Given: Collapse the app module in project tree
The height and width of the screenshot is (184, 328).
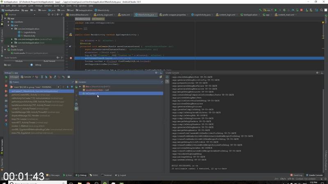Looking at the screenshot, I should 5,18.
